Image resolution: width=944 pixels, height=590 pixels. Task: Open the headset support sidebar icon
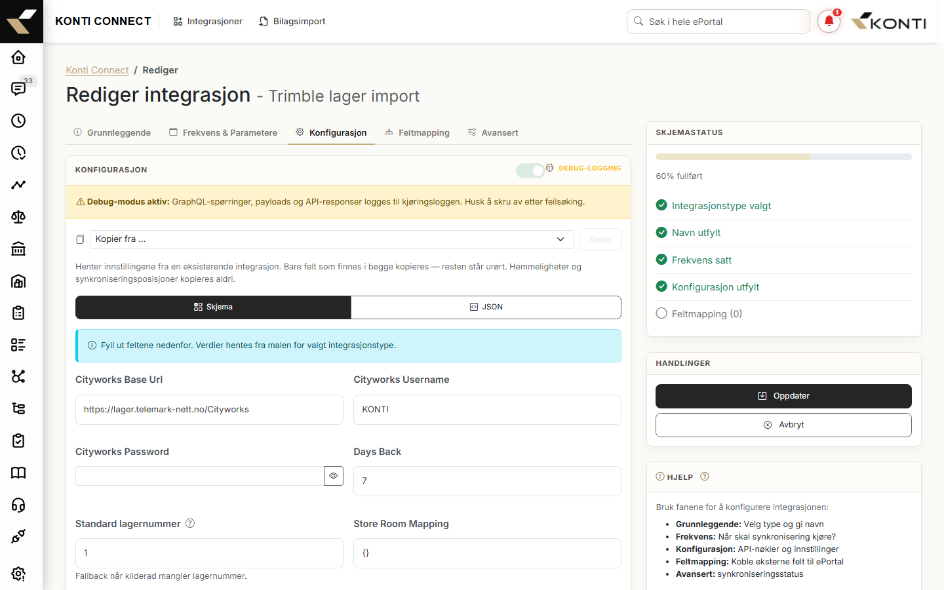[18, 505]
